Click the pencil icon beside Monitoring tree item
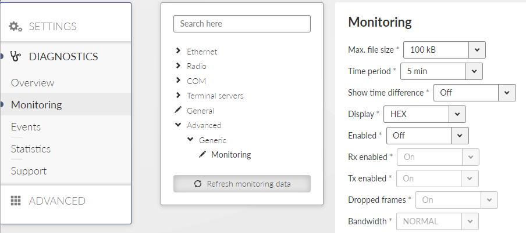 202,154
